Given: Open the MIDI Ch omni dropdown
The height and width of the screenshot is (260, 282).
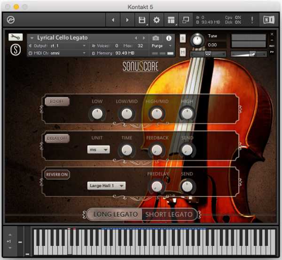Looking at the screenshot, I should coord(57,53).
